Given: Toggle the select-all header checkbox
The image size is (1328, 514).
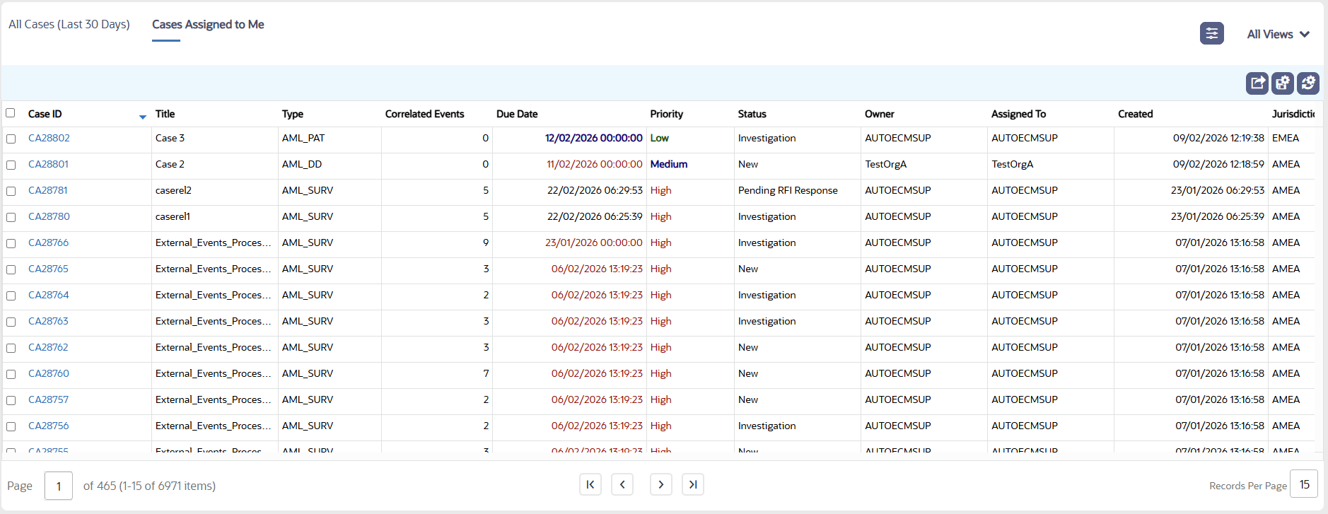Looking at the screenshot, I should (x=11, y=113).
